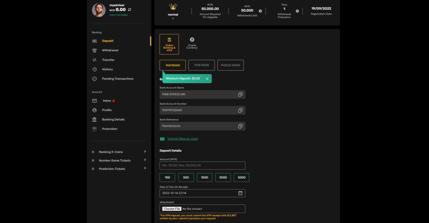Image resolution: width=429 pixels, height=223 pixels.
Task: Click the Deposit sidebar icon
Action: [94, 41]
